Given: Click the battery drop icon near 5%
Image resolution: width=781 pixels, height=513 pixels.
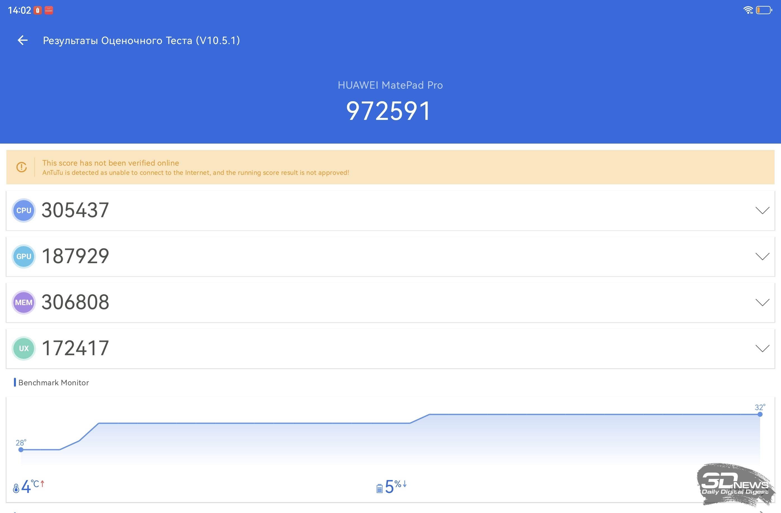Looking at the screenshot, I should pyautogui.click(x=379, y=488).
